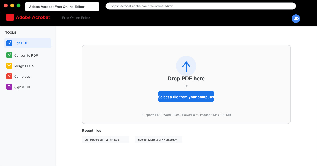
Task: Click the yellow Merge PDFs icon
Action: pos(9,66)
